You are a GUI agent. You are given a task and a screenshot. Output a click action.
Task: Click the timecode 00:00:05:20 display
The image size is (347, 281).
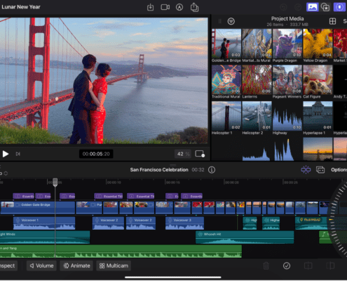pos(96,154)
